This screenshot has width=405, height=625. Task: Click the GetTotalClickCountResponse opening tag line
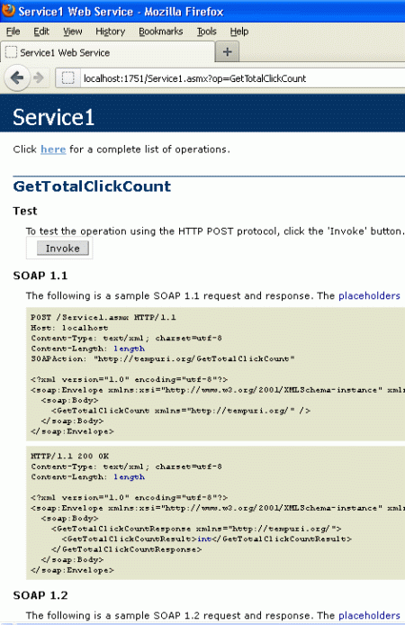pyautogui.click(x=196, y=529)
